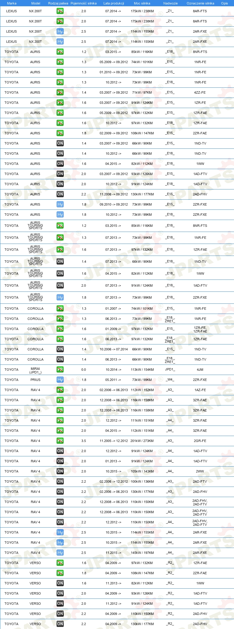Click hybrid icon for Auris Touring Sports 1.8
This screenshot has width=234, height=629.
click(x=60, y=297)
